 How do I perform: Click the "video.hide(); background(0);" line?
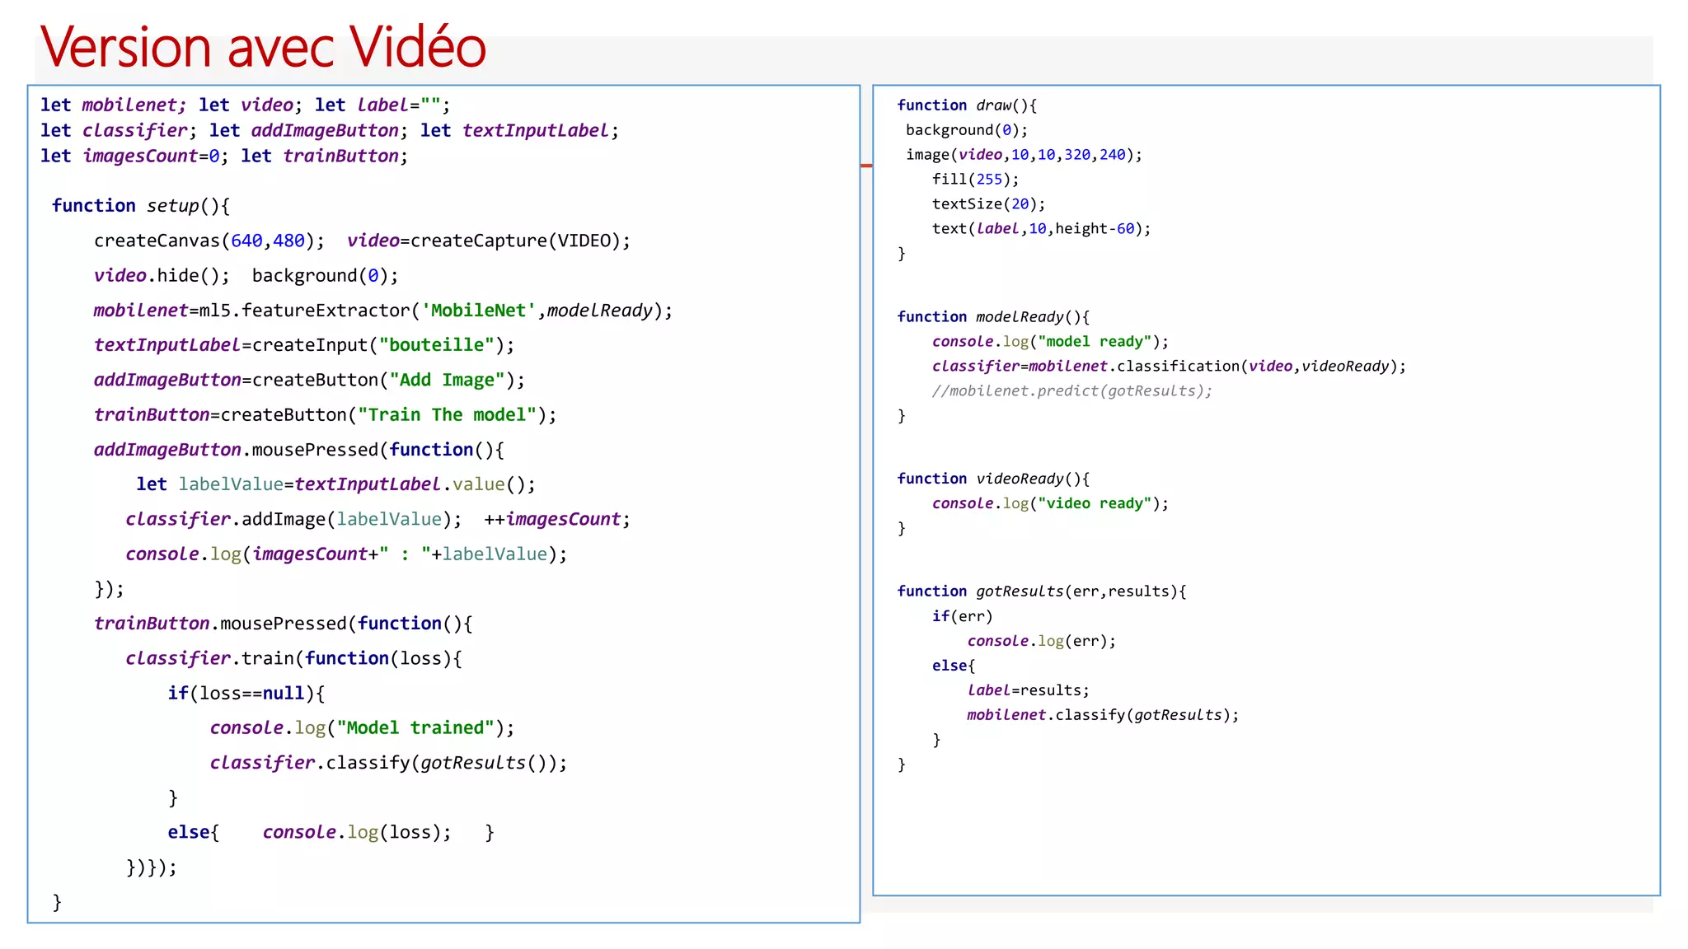pyautogui.click(x=246, y=275)
